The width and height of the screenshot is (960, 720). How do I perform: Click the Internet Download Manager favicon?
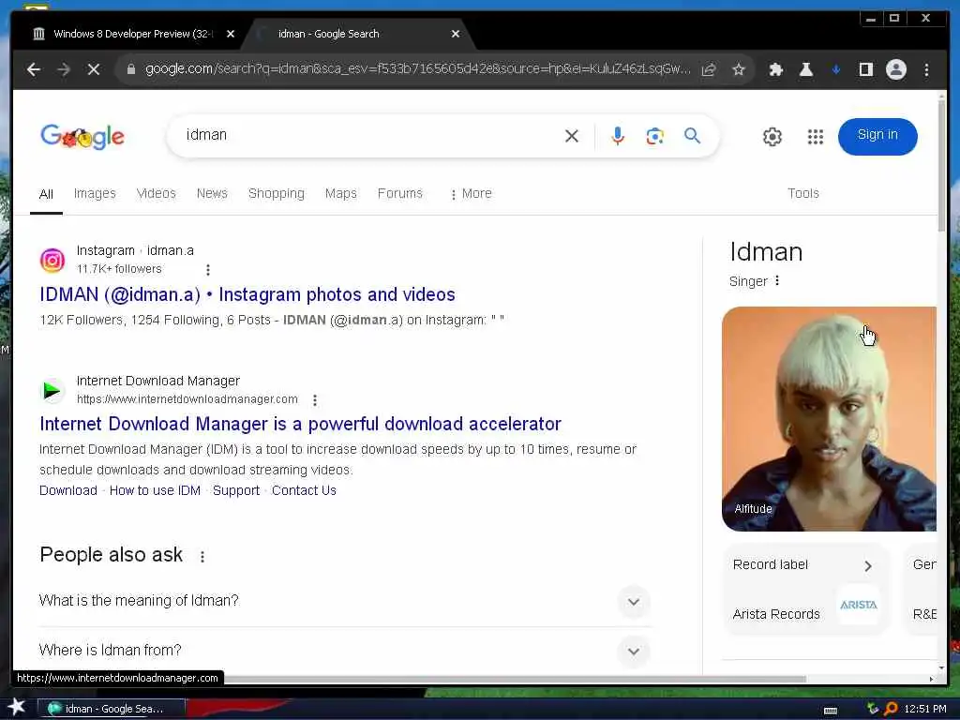[52, 390]
